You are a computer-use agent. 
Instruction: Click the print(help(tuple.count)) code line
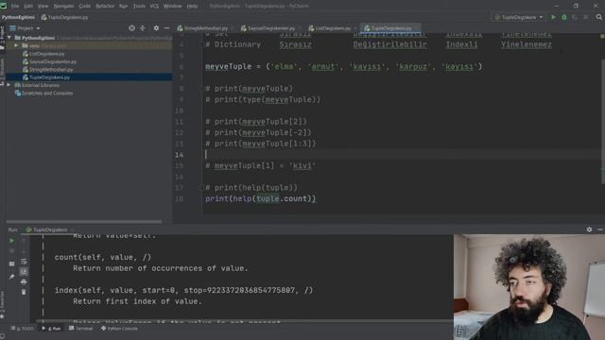pos(261,199)
